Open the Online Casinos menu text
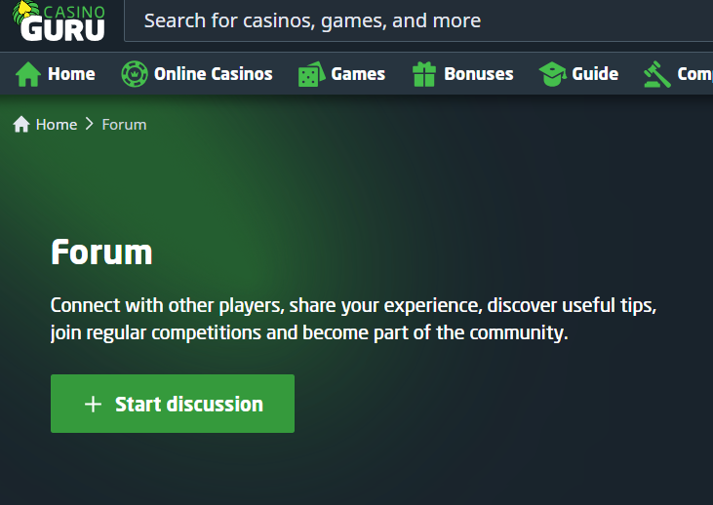Image resolution: width=713 pixels, height=505 pixels. click(x=213, y=74)
